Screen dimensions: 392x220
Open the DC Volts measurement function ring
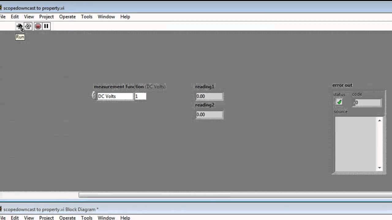pos(115,96)
